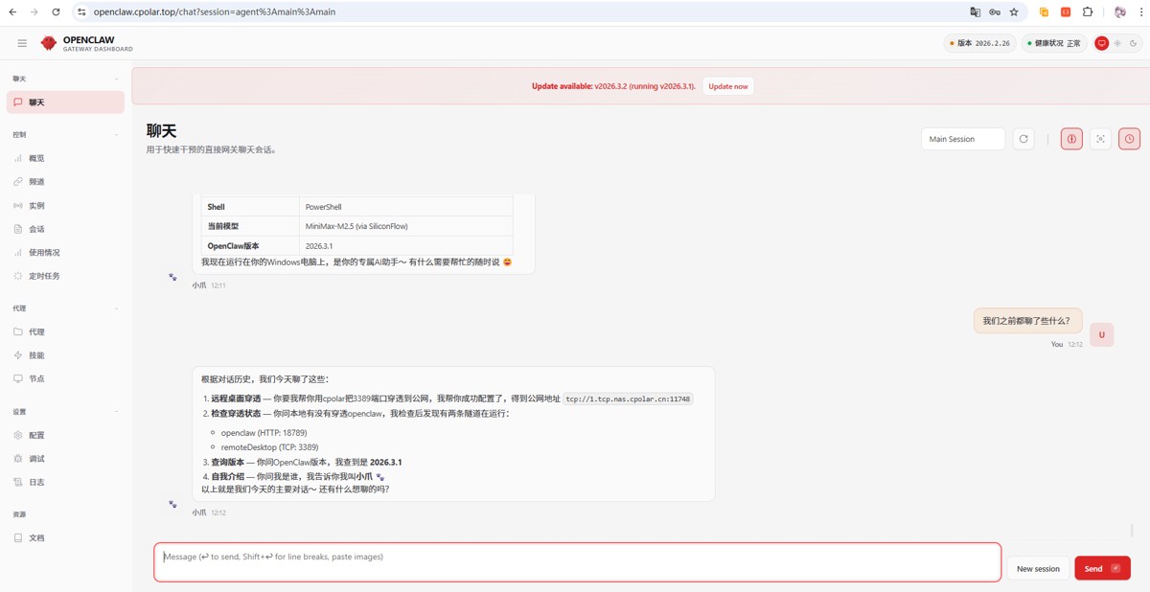Open the orange-red browser extension icon

(1066, 11)
